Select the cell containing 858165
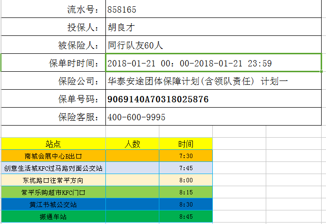The height and width of the screenshot is (224, 326). [x=213, y=9]
